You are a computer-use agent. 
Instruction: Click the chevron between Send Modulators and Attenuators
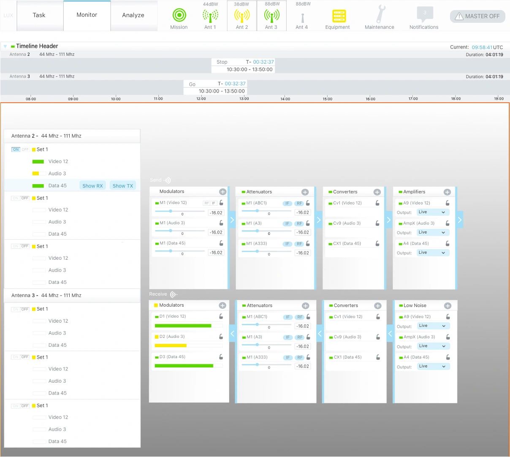(x=232, y=220)
